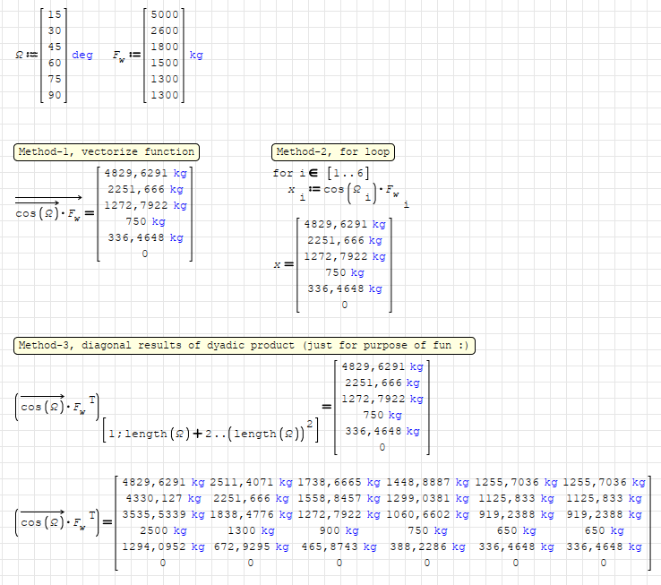The height and width of the screenshot is (585, 661).
Task: Select 2500 kg in the 6x6 matrix
Action: tap(160, 530)
